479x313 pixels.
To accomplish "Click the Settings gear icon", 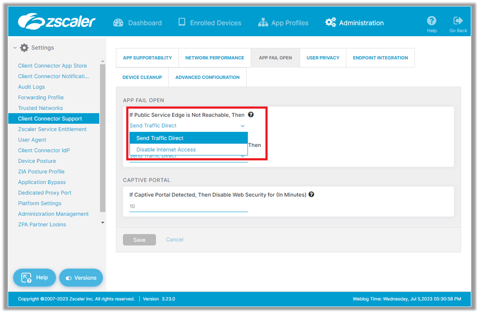I will click(x=24, y=47).
